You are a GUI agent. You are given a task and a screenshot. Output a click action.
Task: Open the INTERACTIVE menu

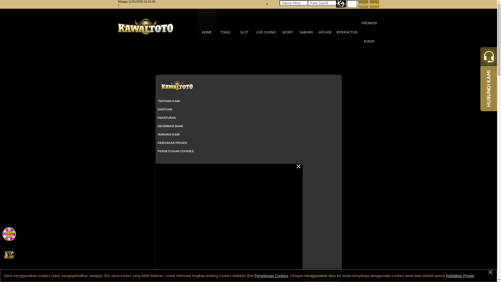point(347,32)
